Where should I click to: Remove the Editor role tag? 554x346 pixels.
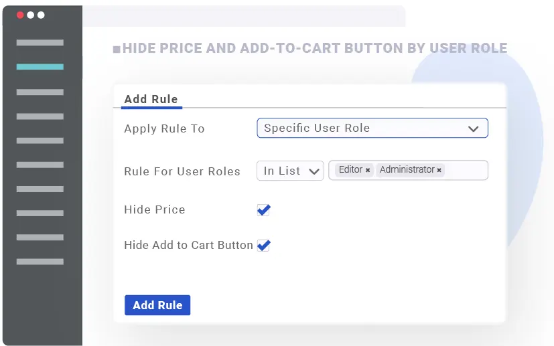coord(368,171)
